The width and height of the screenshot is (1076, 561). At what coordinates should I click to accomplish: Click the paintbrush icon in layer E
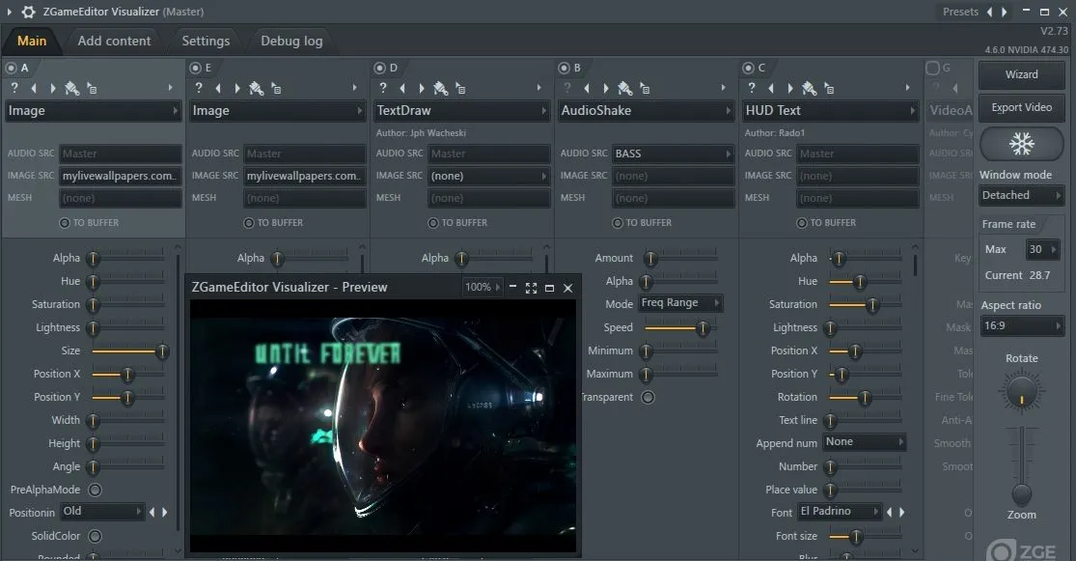(x=256, y=88)
